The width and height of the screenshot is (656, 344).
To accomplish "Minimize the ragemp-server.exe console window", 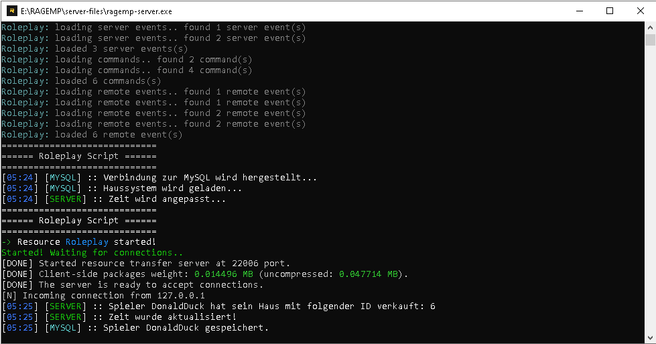I will (580, 11).
